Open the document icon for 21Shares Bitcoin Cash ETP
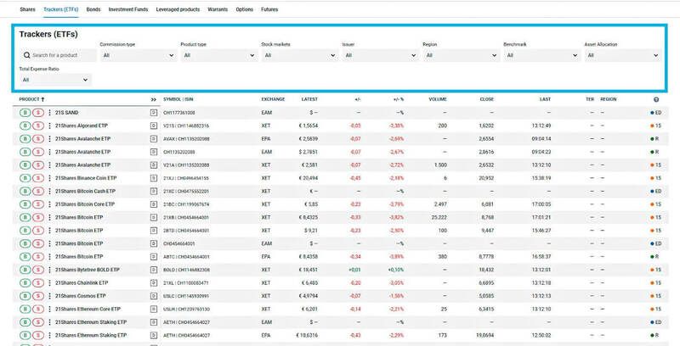The height and width of the screenshot is (346, 680). tap(154, 191)
